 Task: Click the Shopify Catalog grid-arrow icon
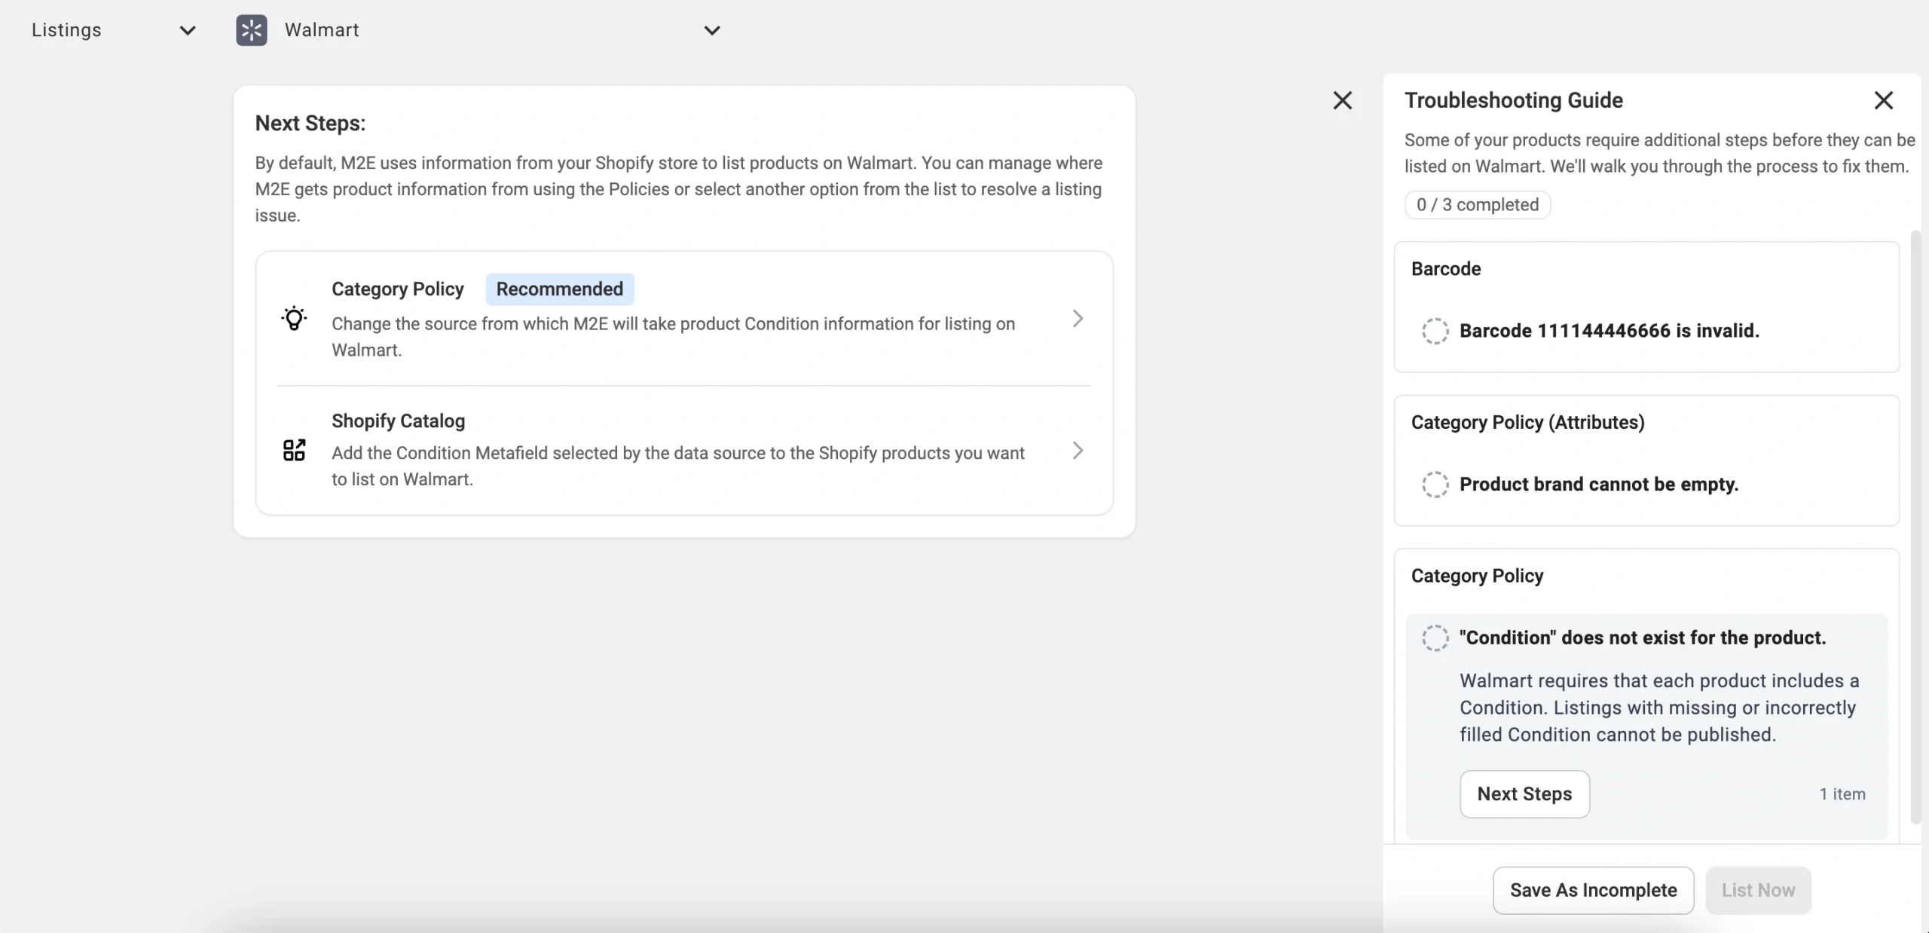(294, 451)
